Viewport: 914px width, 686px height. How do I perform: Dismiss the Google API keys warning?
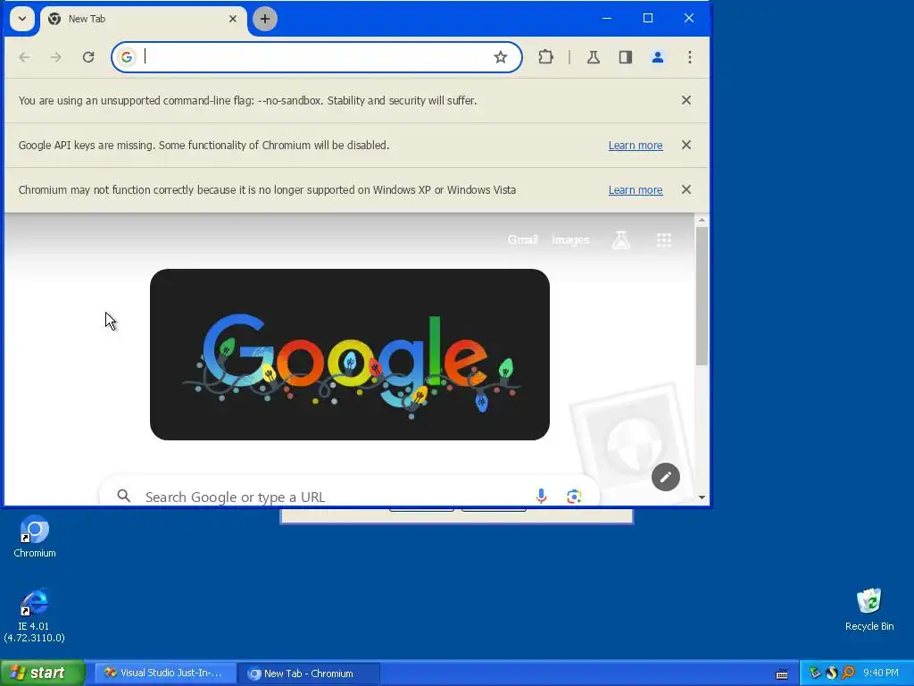coord(686,145)
